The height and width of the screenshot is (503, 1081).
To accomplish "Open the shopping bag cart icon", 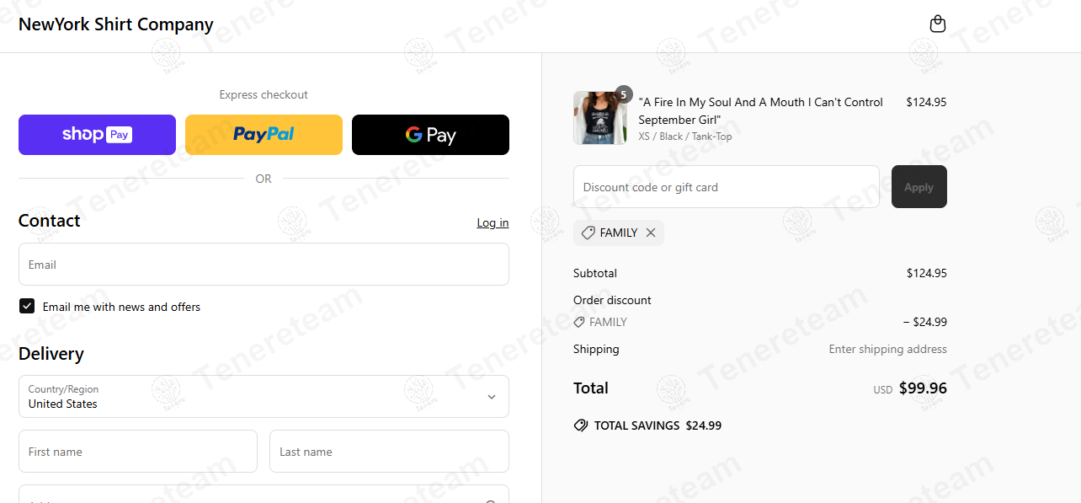I will click(937, 24).
